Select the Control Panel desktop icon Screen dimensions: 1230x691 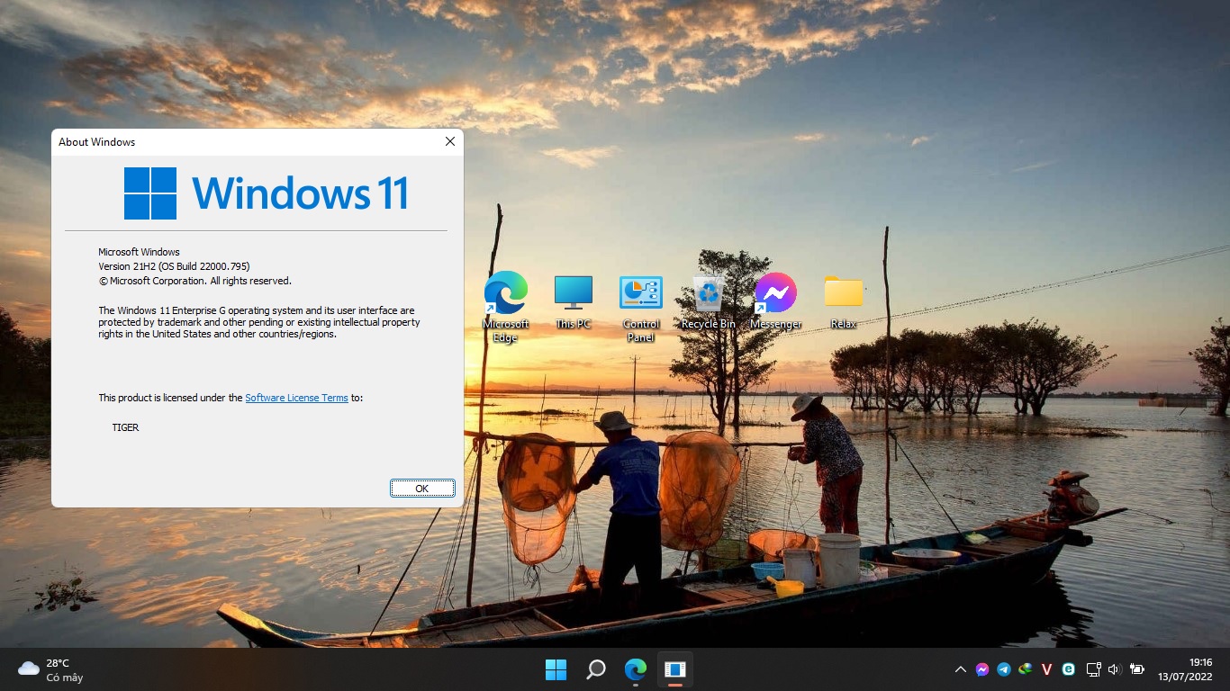pyautogui.click(x=641, y=307)
